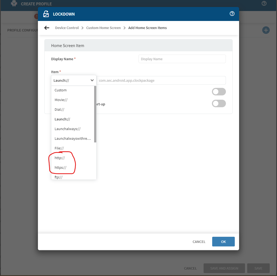This screenshot has width=277, height=276.
Task: Open Lockdown help question mark icon
Action: pos(232,14)
